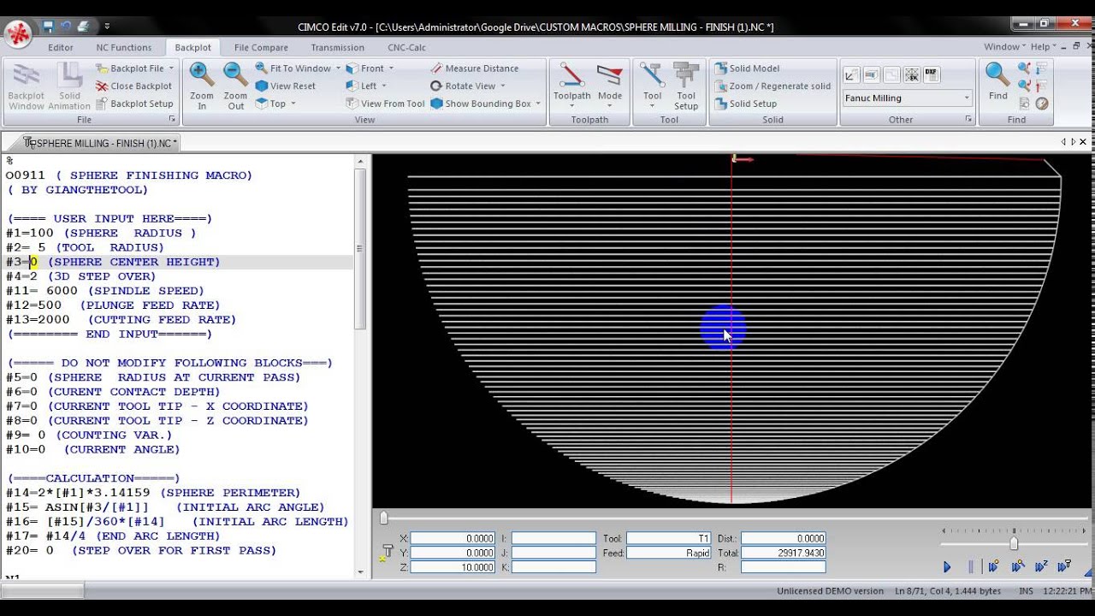Toggle Solid Model display
Screen dimensions: 1095x616
pyautogui.click(x=746, y=68)
